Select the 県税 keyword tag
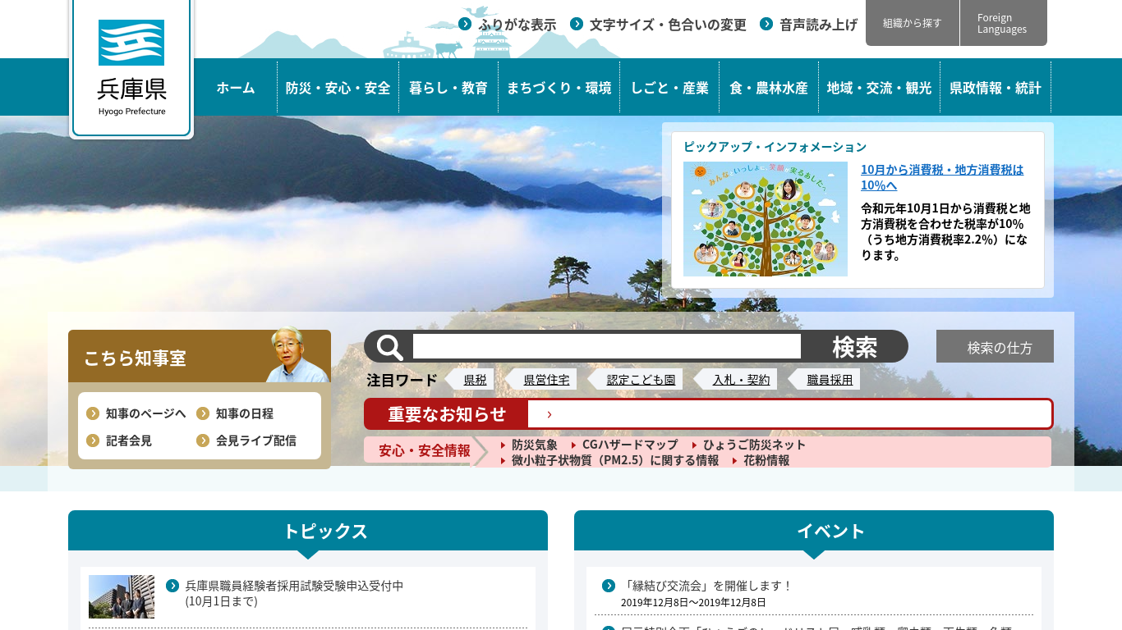The width and height of the screenshot is (1122, 630). point(475,379)
